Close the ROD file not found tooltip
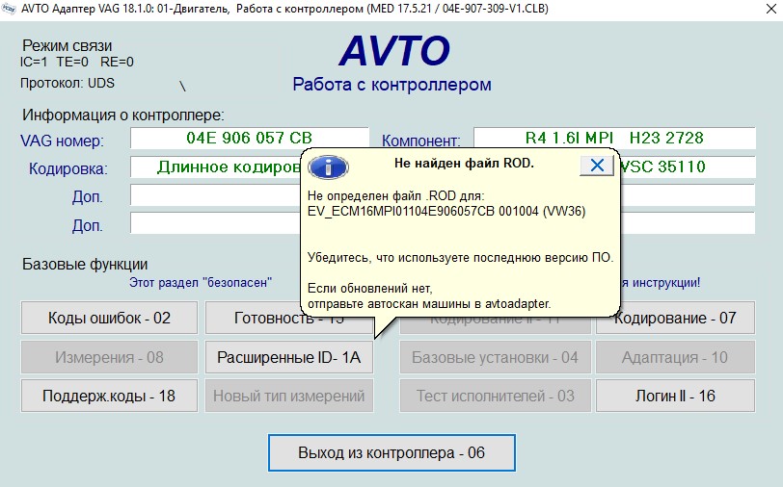 tap(597, 166)
